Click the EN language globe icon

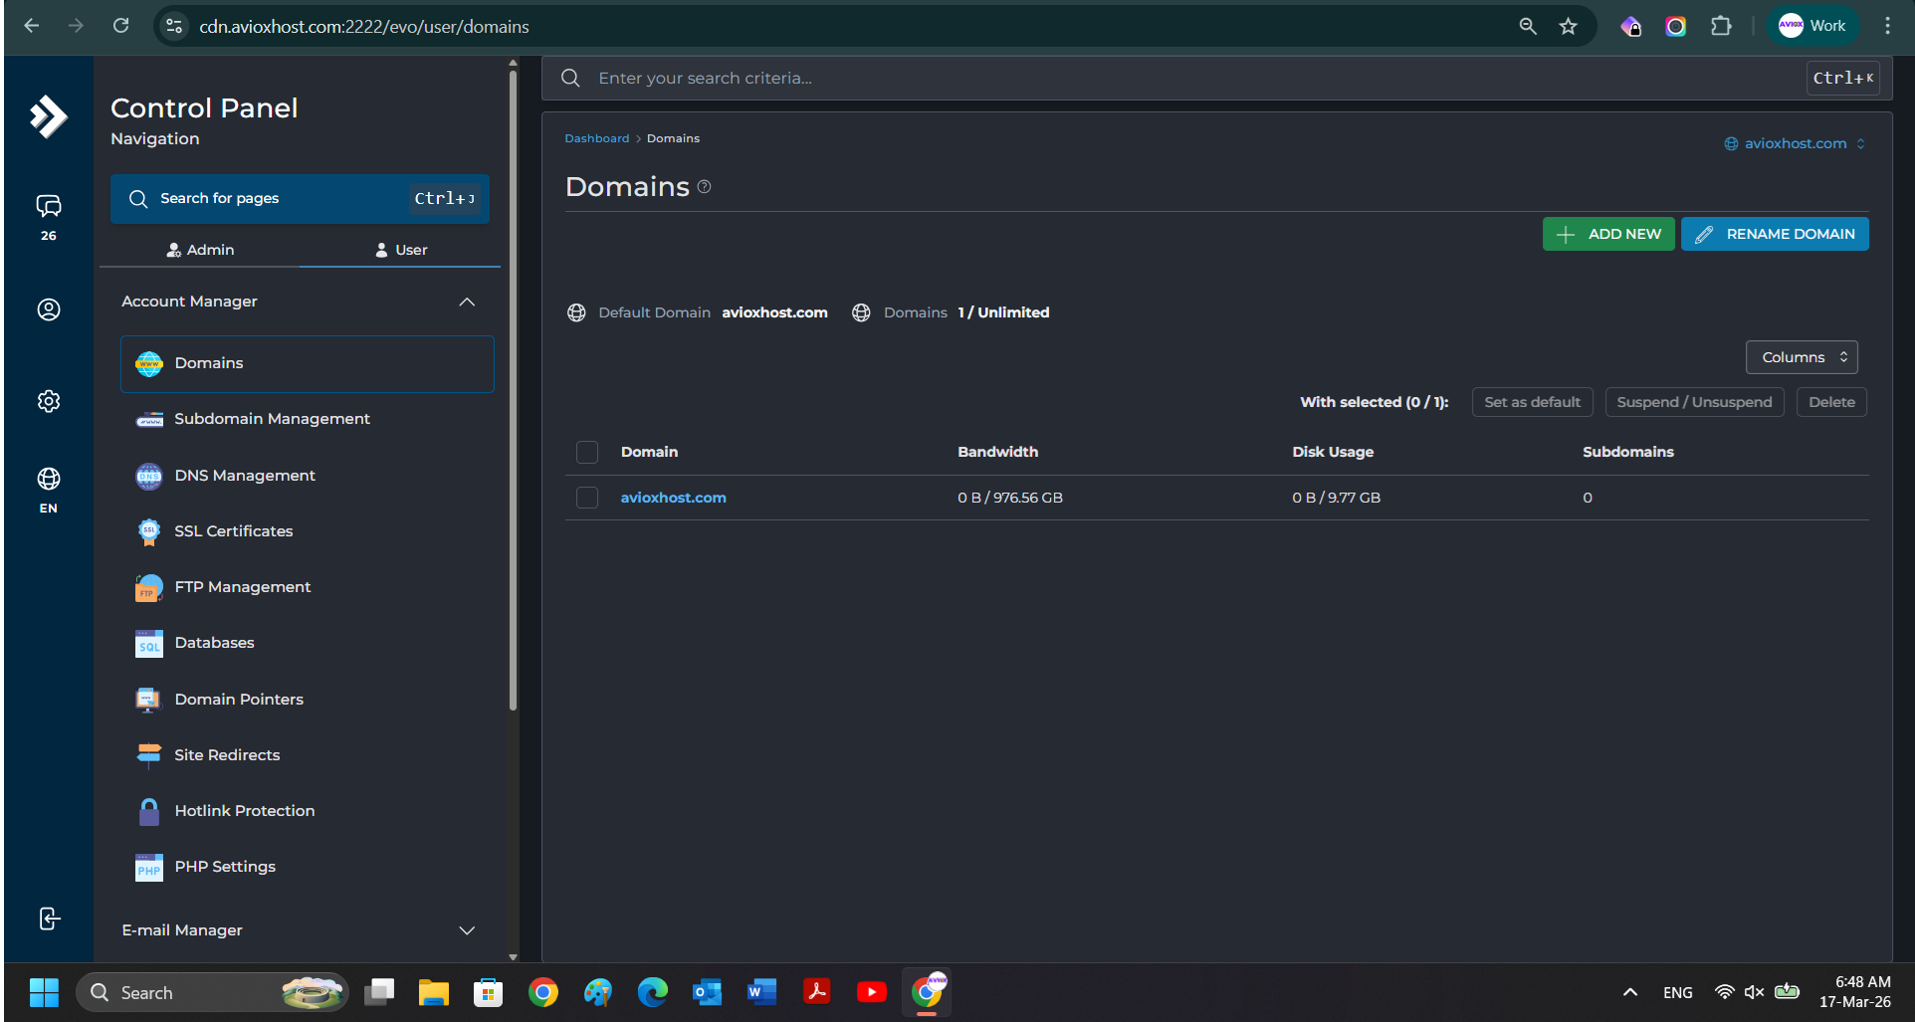click(x=48, y=480)
